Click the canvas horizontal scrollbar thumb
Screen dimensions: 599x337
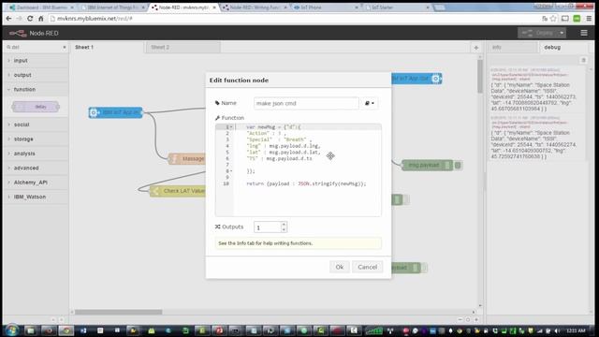(x=119, y=312)
